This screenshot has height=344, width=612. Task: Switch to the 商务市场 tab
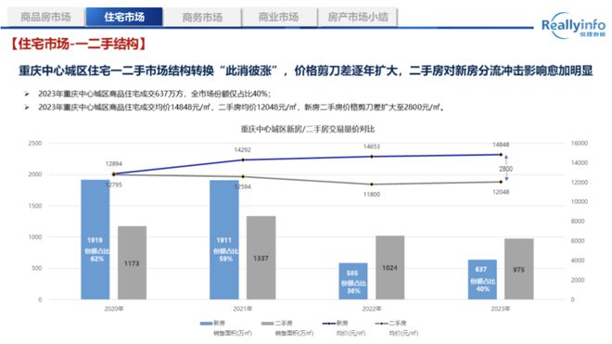pos(202,18)
